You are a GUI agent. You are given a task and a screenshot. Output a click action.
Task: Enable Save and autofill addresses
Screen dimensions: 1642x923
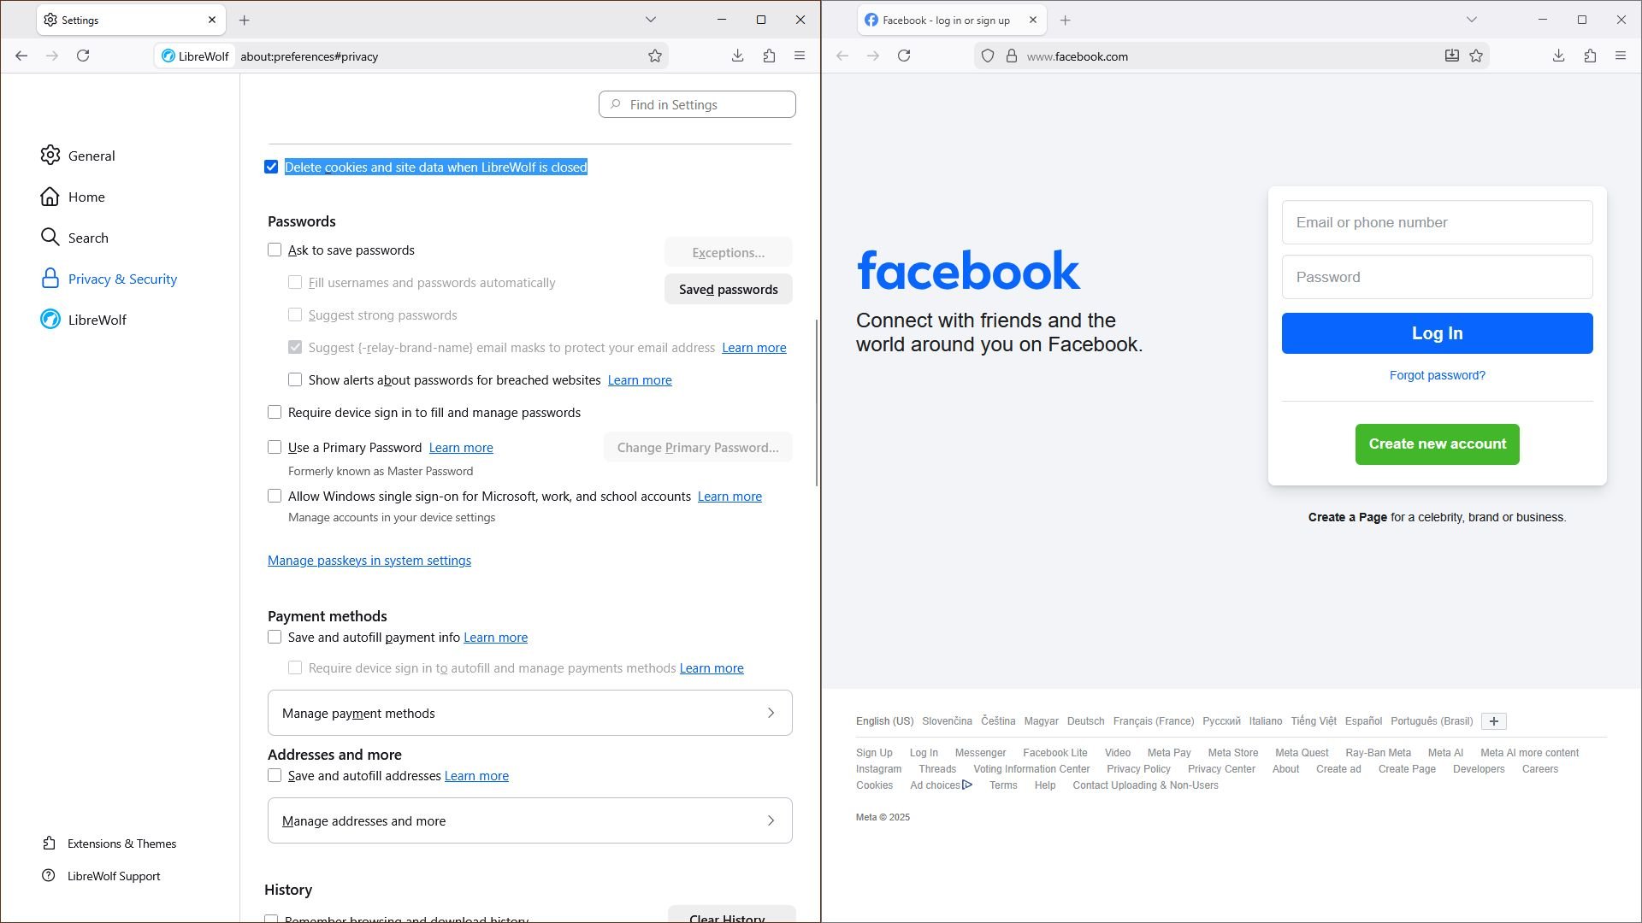tap(275, 775)
